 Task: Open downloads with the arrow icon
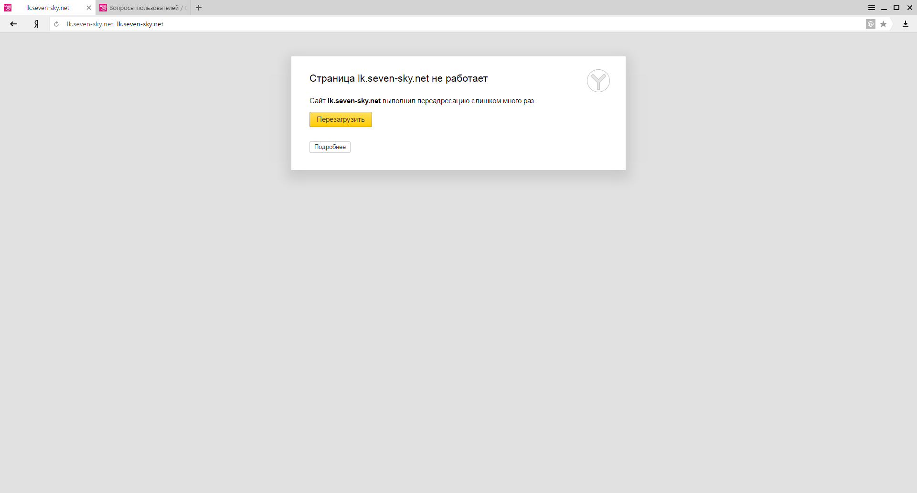pos(905,24)
